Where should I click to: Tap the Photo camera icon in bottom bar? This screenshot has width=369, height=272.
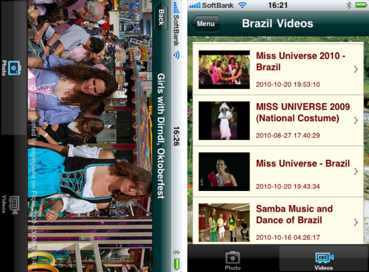point(233,258)
